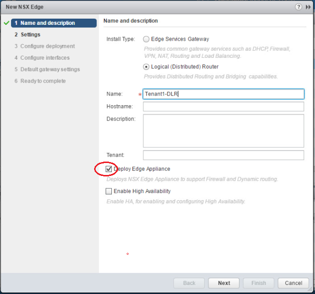Click 'Provides Distributed Routing and Bridging' text
Screen dimensions: 315x294
211,76
